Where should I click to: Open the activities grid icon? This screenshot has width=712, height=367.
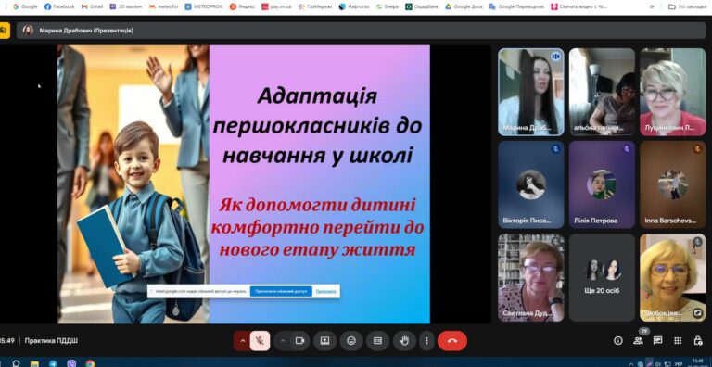(x=678, y=341)
